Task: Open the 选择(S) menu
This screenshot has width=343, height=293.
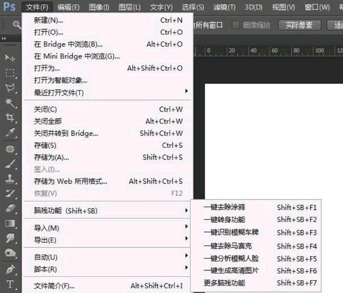Action: click(x=193, y=8)
